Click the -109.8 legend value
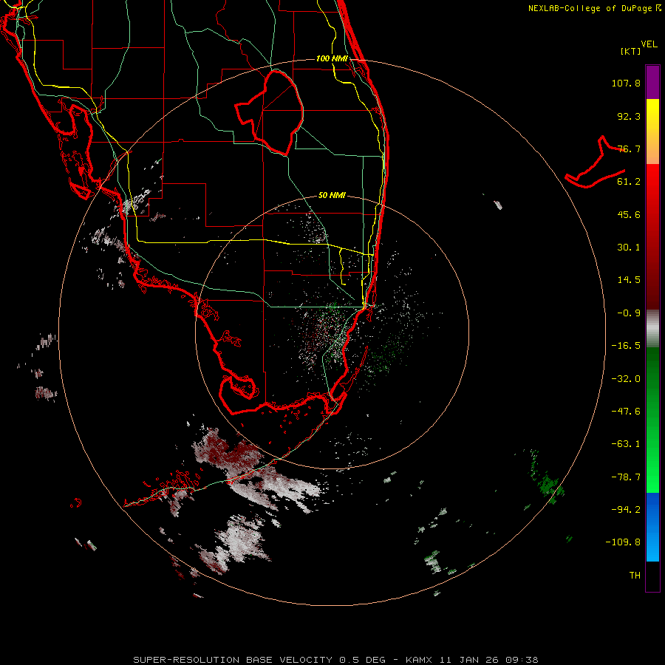Viewport: 665px width, 665px height. pos(623,542)
